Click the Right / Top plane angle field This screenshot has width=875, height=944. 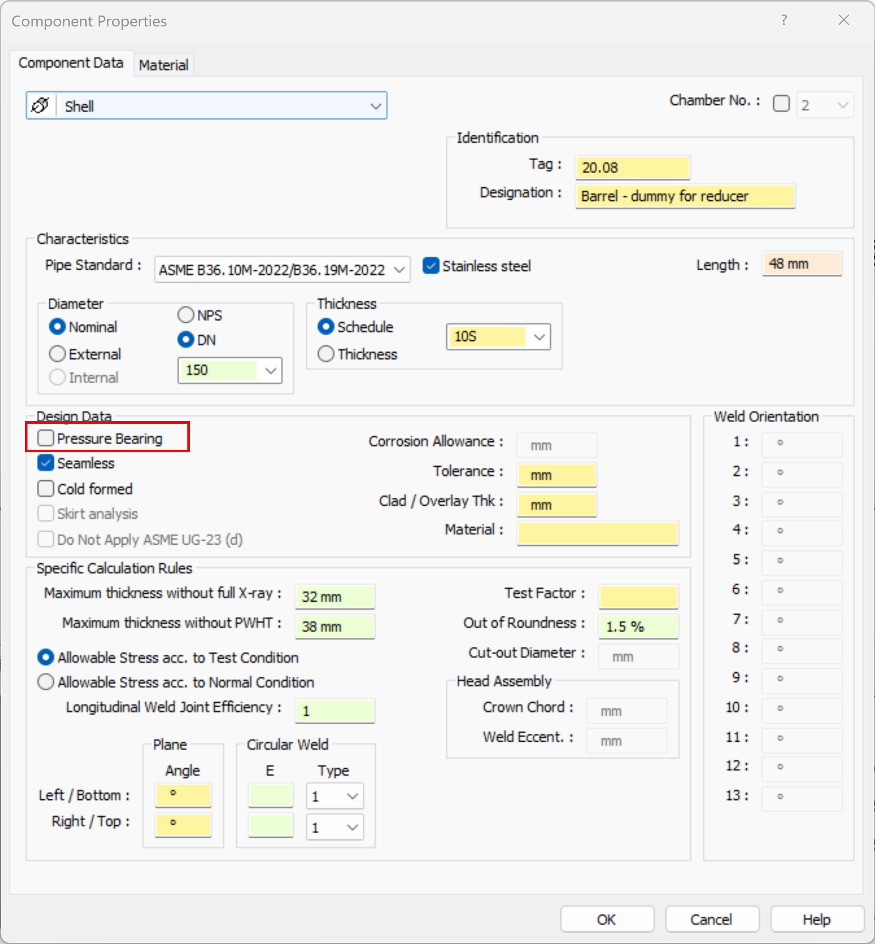[x=183, y=825]
